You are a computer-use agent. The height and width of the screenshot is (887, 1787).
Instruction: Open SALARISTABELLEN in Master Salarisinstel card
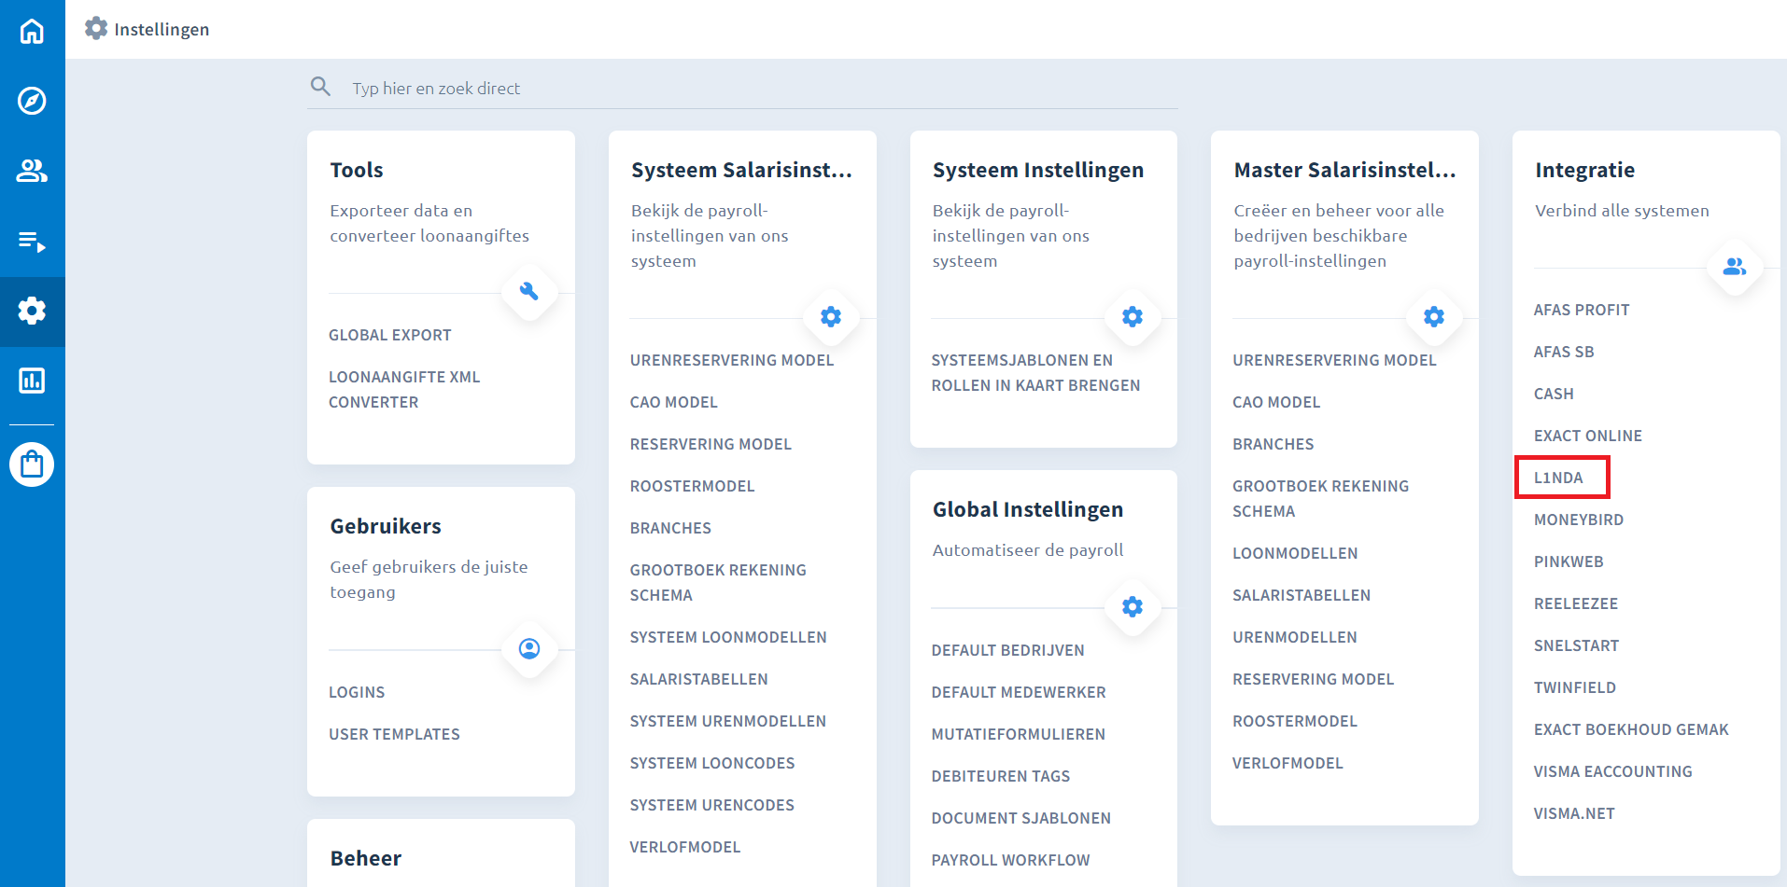click(1302, 595)
